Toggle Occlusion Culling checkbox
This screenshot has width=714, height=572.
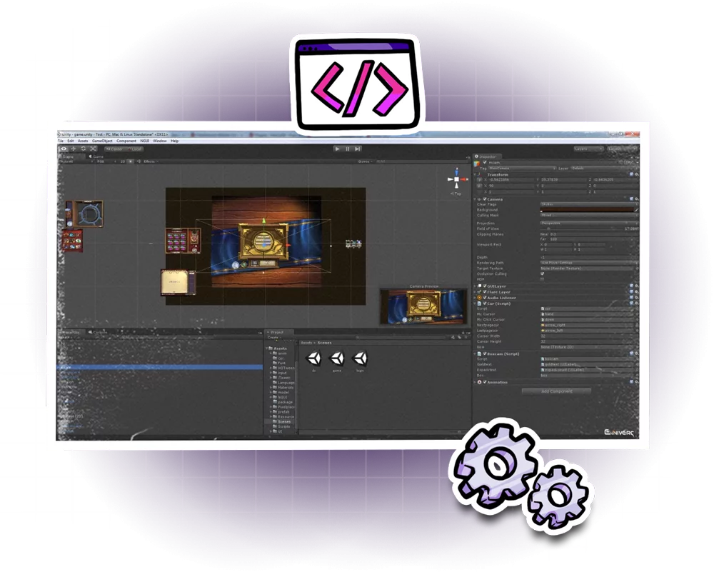[x=542, y=274]
